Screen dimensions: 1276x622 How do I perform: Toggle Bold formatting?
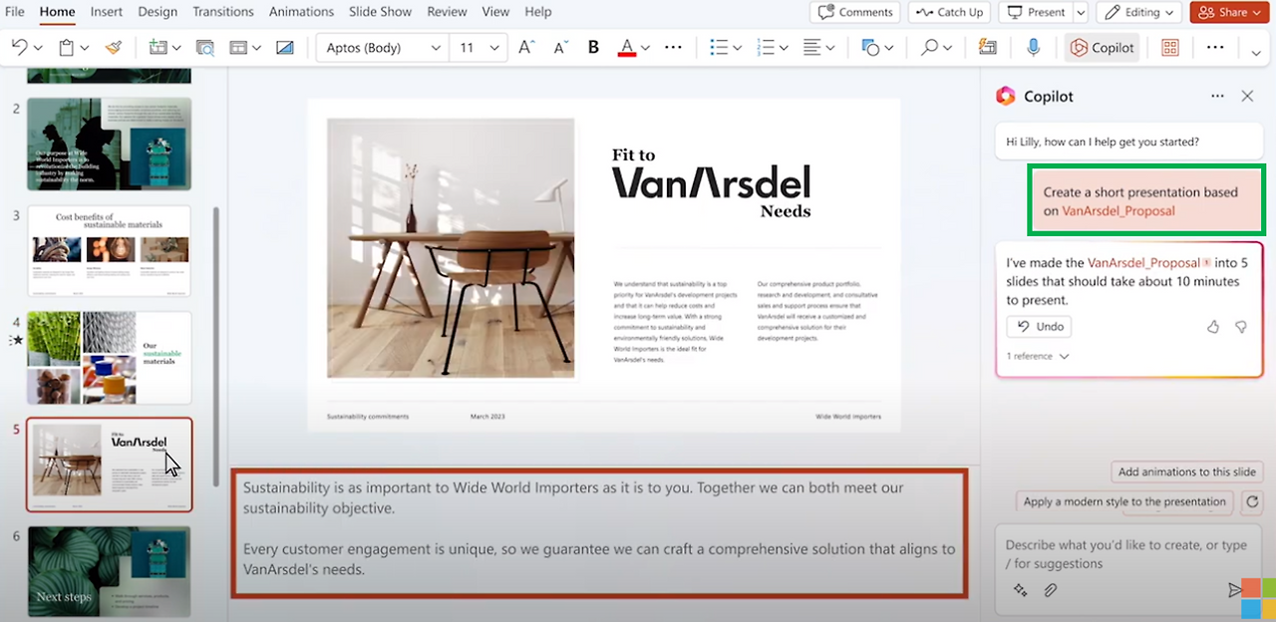coord(594,47)
